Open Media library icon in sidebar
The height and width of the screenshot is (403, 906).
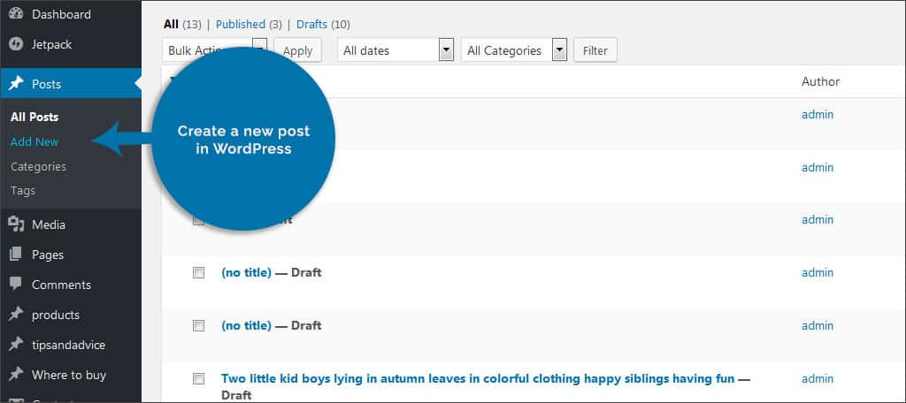tap(16, 224)
